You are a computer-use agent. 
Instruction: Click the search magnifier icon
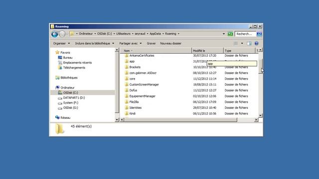click(259, 34)
